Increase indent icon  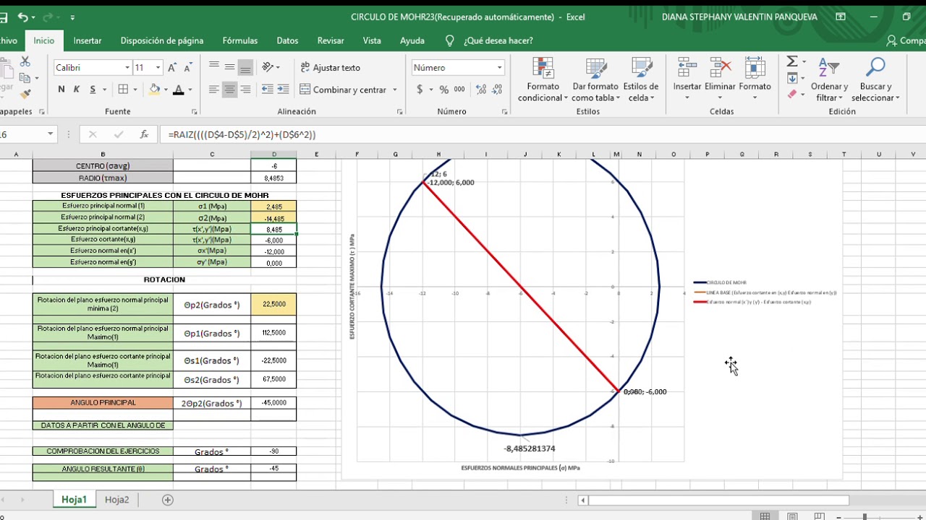pyautogui.click(x=284, y=90)
